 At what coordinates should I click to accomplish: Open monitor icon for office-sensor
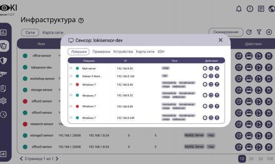pos(249,56)
